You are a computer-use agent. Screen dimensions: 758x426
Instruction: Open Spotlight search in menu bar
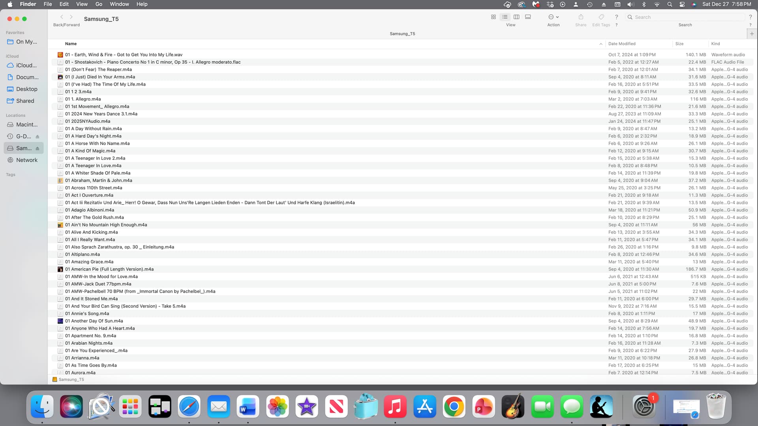670,4
